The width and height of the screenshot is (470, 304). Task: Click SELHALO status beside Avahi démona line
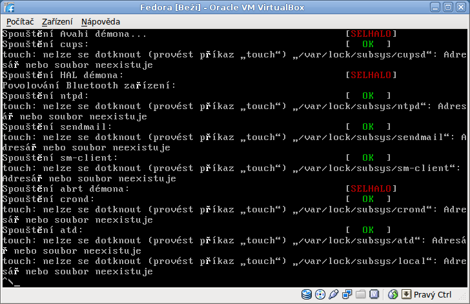(371, 34)
